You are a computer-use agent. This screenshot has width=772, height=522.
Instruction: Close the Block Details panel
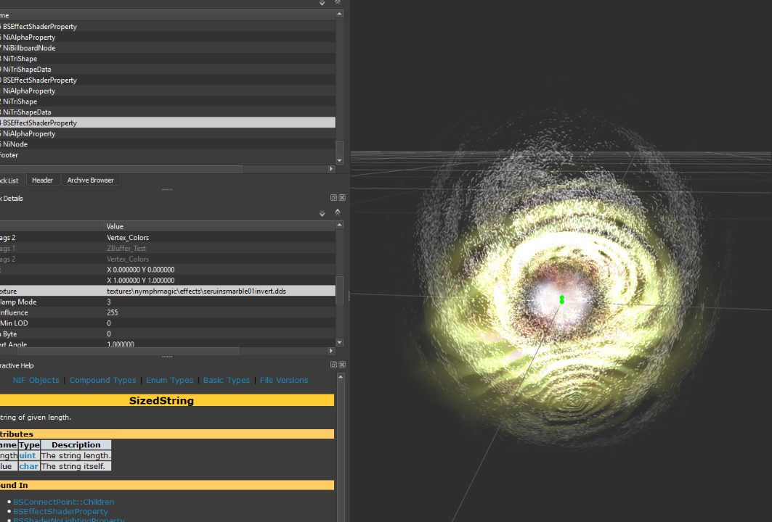(342, 198)
